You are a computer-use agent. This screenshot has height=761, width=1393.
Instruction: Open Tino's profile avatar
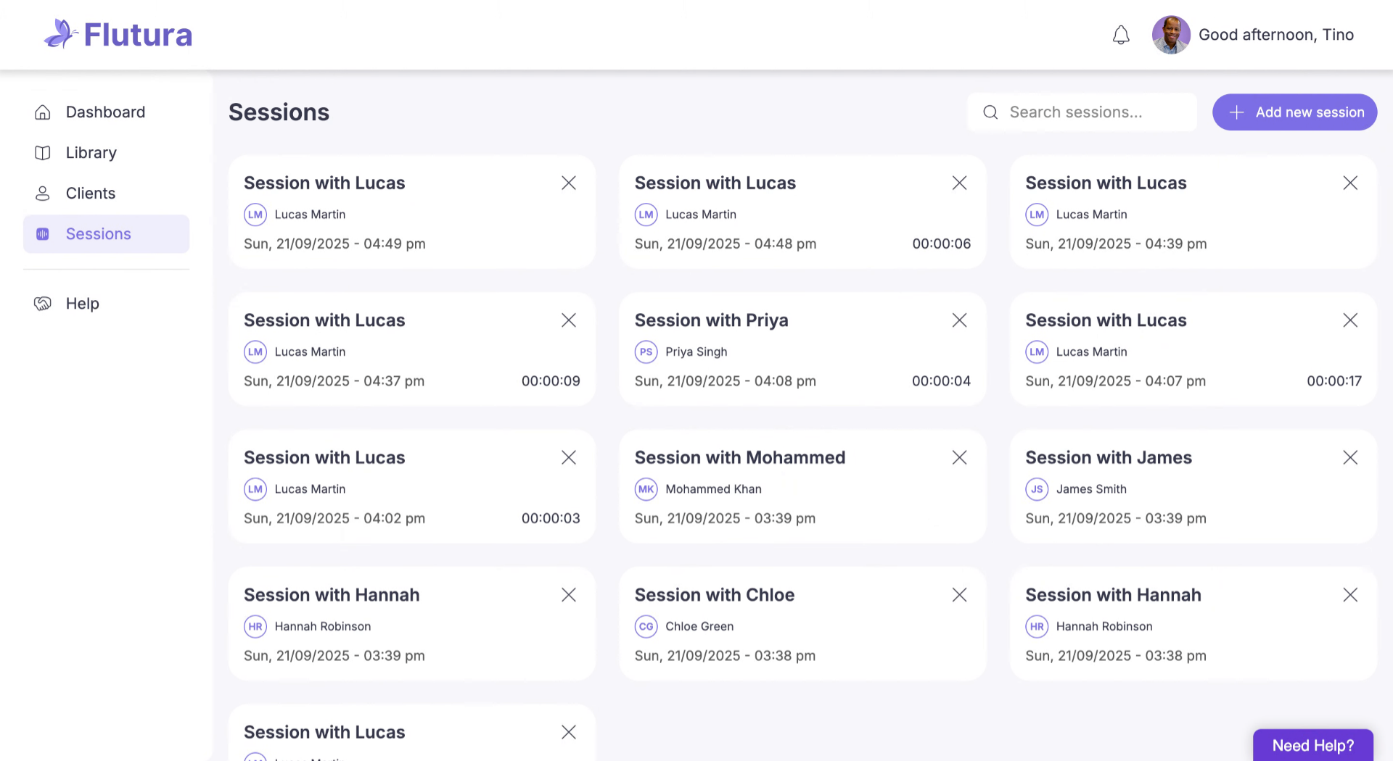click(1171, 35)
